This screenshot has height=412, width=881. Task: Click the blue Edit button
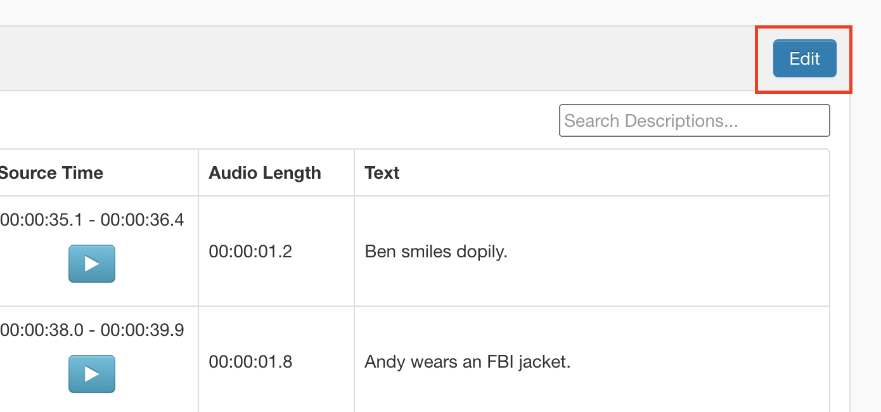804,58
